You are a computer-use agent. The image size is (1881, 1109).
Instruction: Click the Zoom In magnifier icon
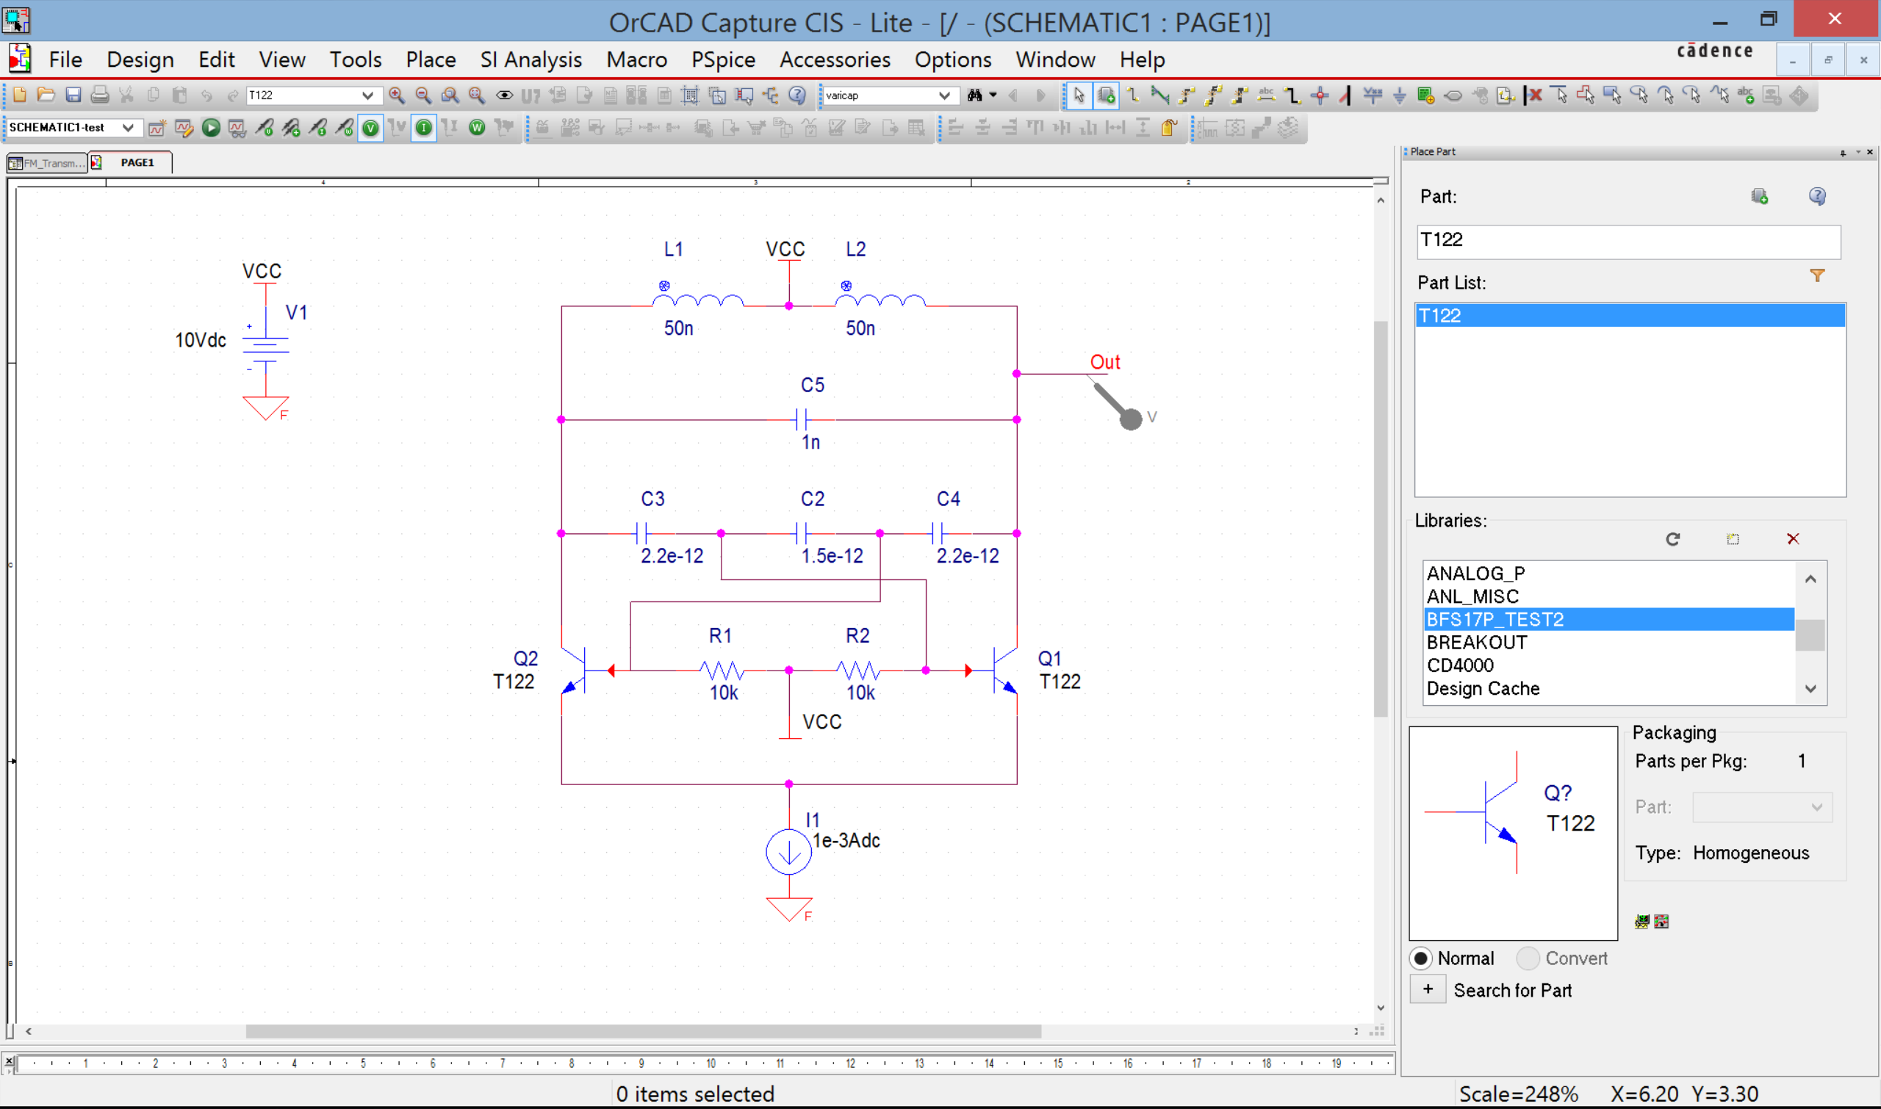click(x=397, y=95)
